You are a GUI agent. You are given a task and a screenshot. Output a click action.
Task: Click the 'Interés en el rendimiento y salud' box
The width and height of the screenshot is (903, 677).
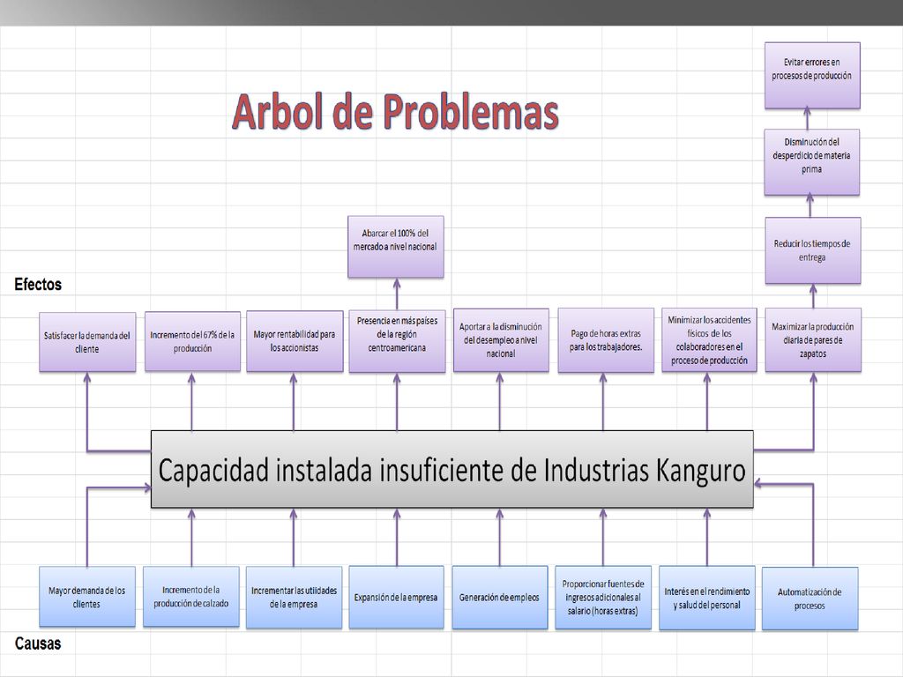[x=706, y=599]
